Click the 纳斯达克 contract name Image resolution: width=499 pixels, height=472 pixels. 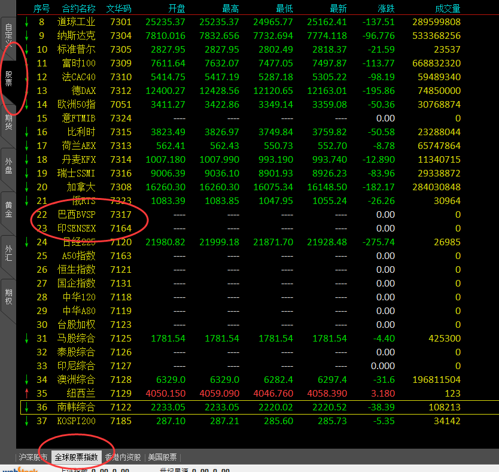(x=76, y=36)
